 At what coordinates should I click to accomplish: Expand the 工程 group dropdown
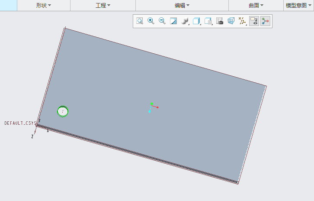(103, 5)
